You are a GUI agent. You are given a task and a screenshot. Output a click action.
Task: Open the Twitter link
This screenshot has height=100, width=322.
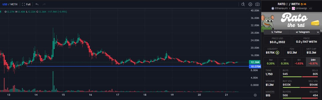(x=276, y=32)
